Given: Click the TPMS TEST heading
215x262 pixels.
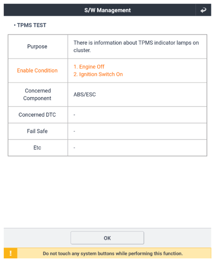Looking at the screenshot, I should coord(32,25).
